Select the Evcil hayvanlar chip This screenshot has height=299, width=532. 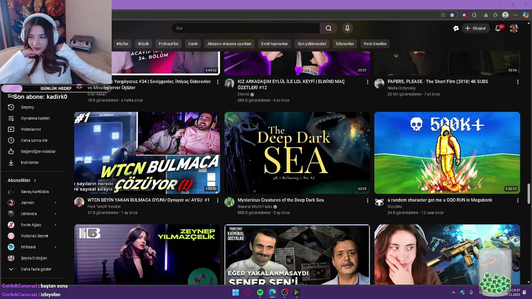(x=274, y=44)
